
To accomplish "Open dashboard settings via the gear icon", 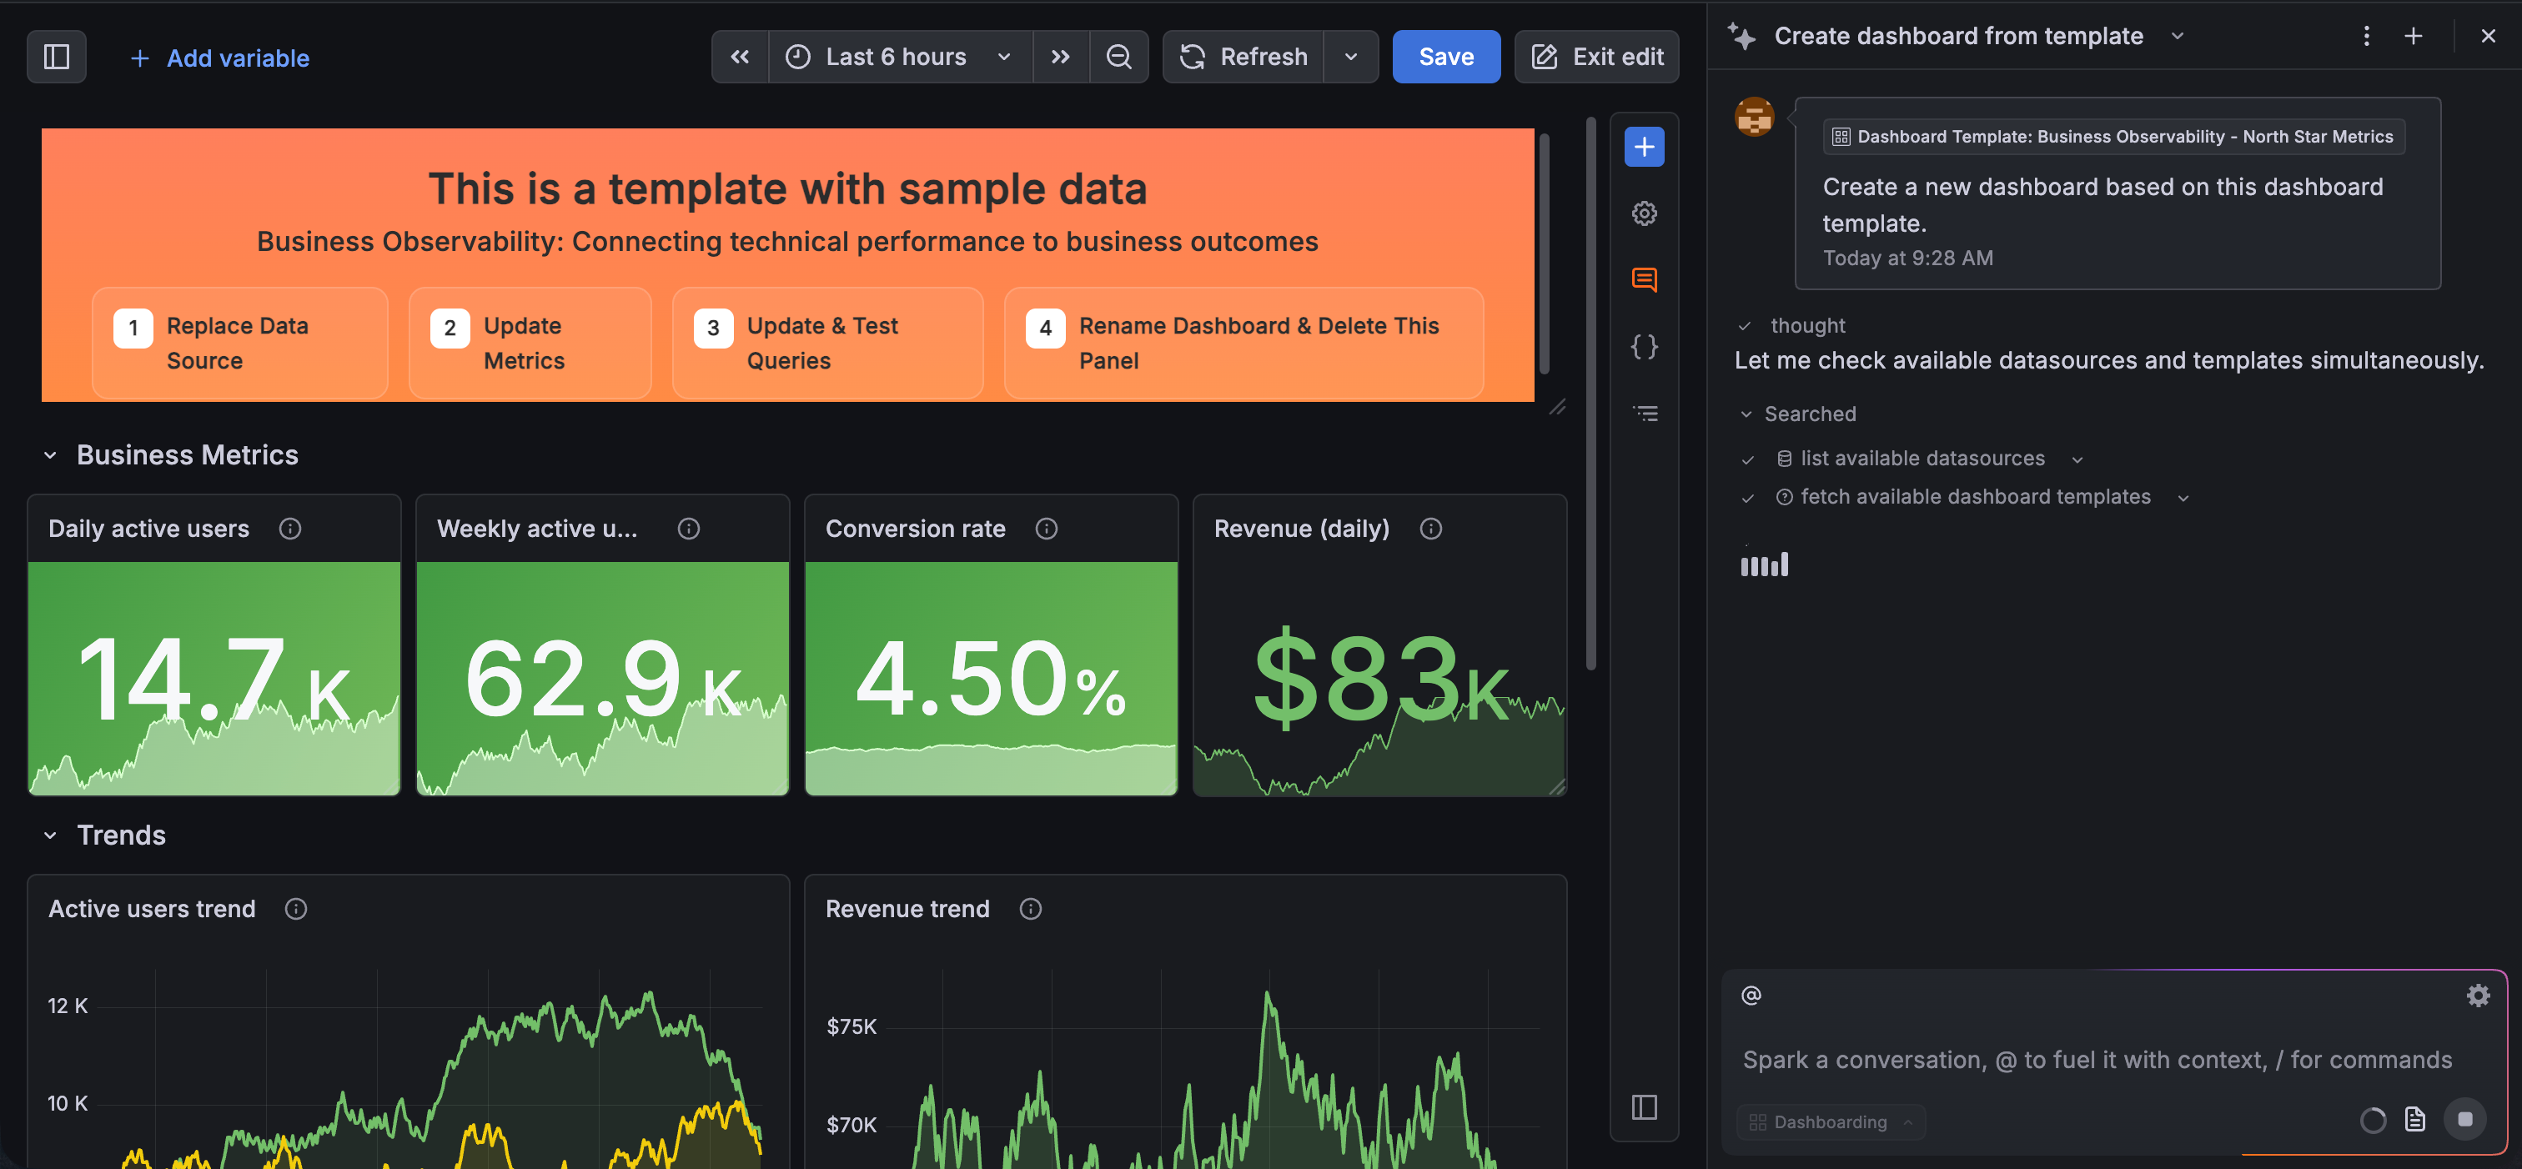I will [1644, 213].
